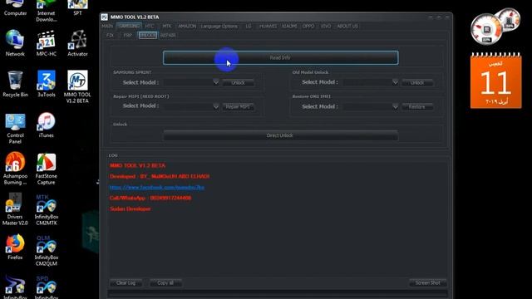This screenshot has width=532, height=299.
Task: Open the Recycle Bin
Action: point(15,84)
